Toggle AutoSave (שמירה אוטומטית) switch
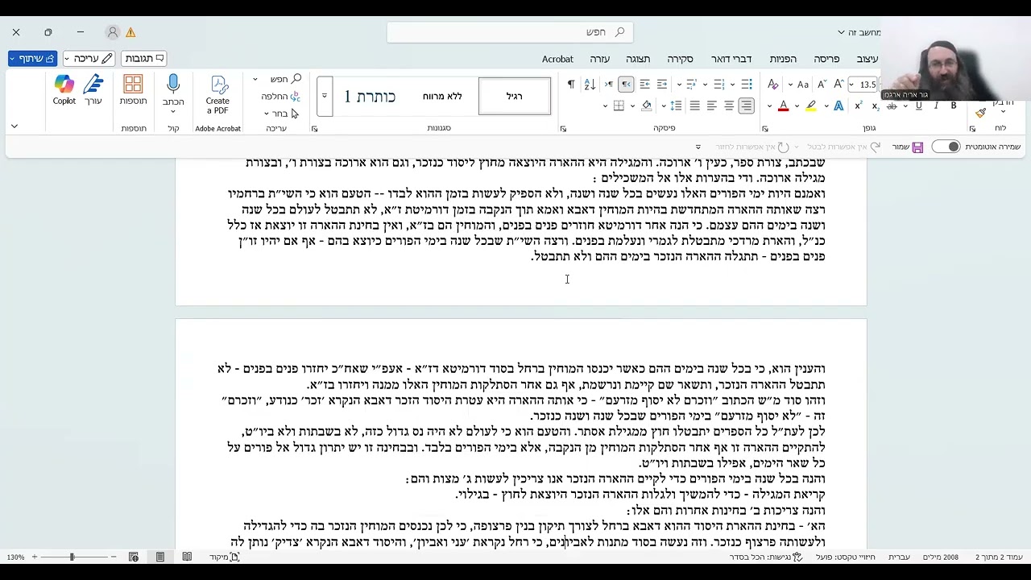 pyautogui.click(x=946, y=147)
